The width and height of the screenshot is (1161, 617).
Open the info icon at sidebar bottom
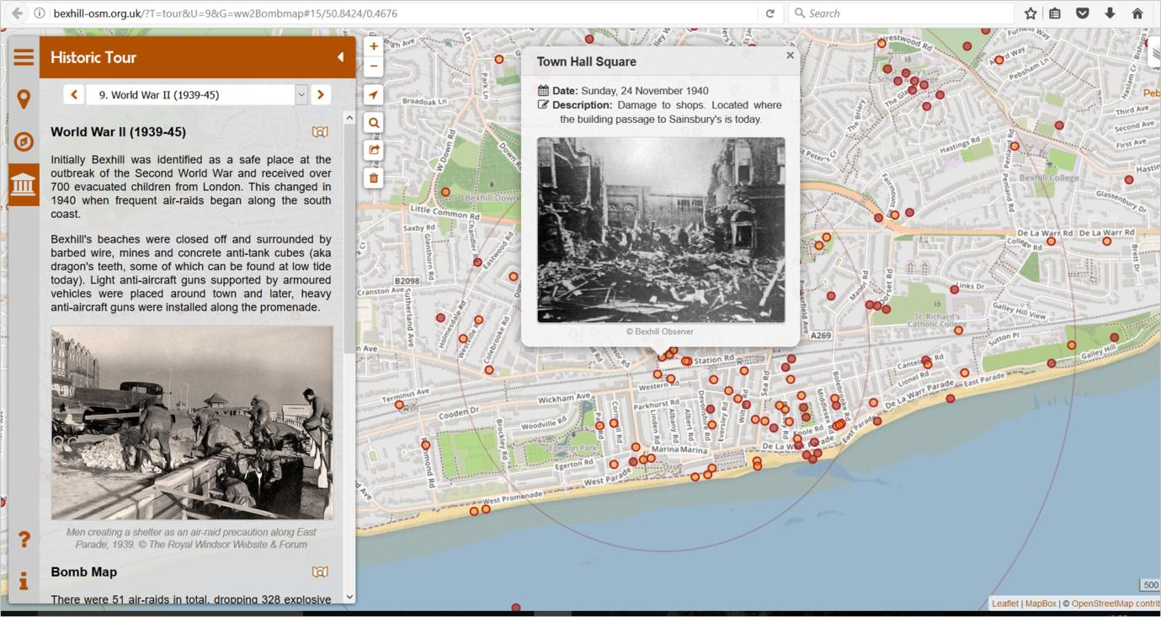pyautogui.click(x=24, y=581)
